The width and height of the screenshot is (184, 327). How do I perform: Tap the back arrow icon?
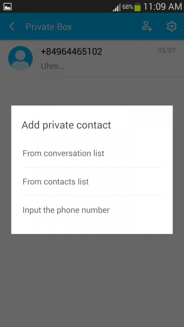point(12,27)
